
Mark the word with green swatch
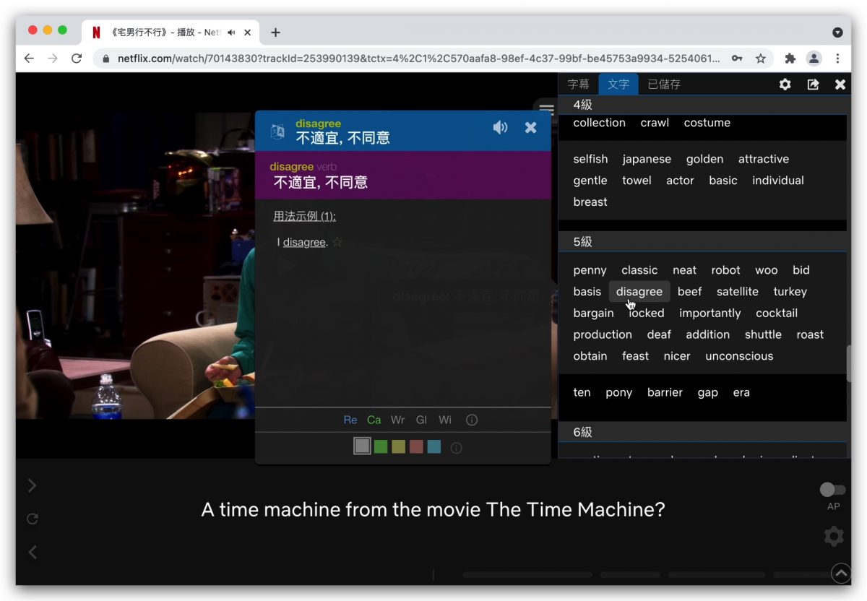(381, 447)
